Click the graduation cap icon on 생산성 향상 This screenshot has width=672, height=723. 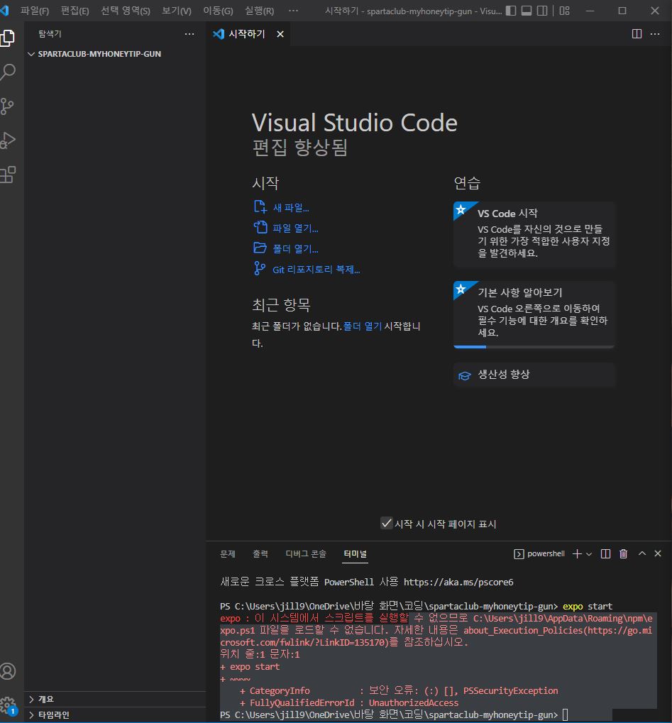coord(465,376)
